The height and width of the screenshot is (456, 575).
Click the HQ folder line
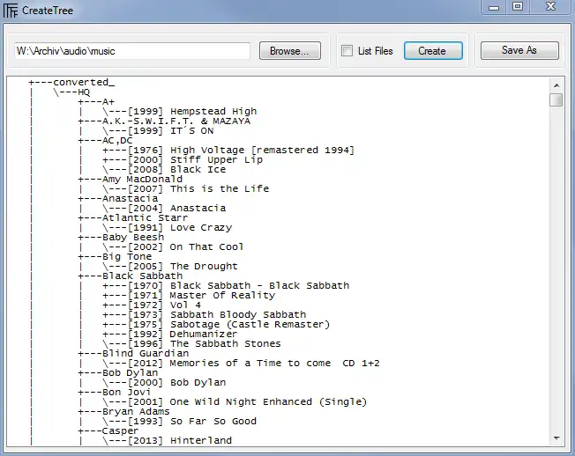(x=72, y=92)
